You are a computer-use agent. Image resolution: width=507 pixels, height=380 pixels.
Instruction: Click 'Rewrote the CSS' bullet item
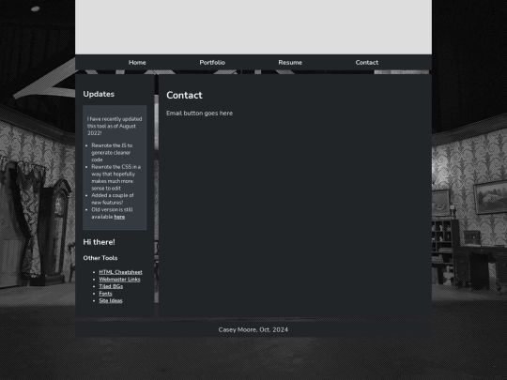click(x=115, y=177)
